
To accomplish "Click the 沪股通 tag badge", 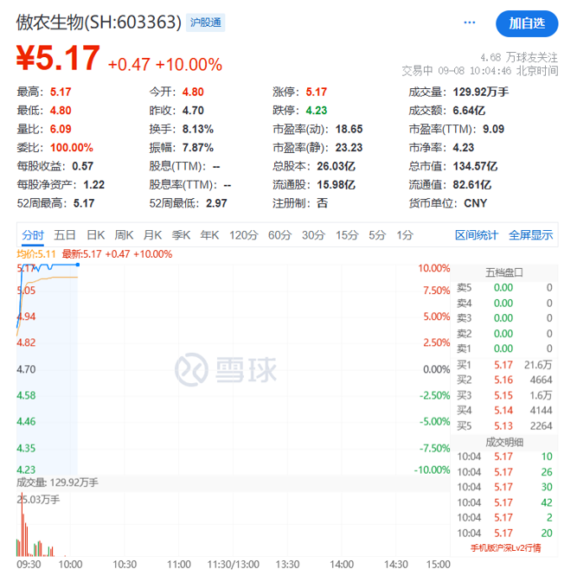I will point(205,22).
